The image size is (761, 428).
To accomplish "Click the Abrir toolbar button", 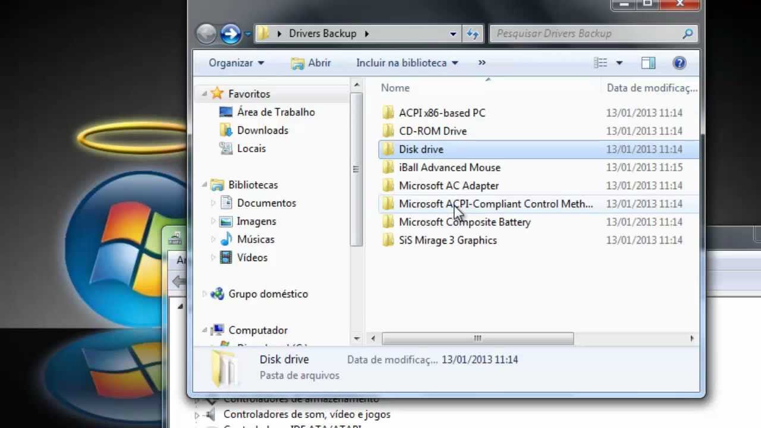I will tap(311, 63).
